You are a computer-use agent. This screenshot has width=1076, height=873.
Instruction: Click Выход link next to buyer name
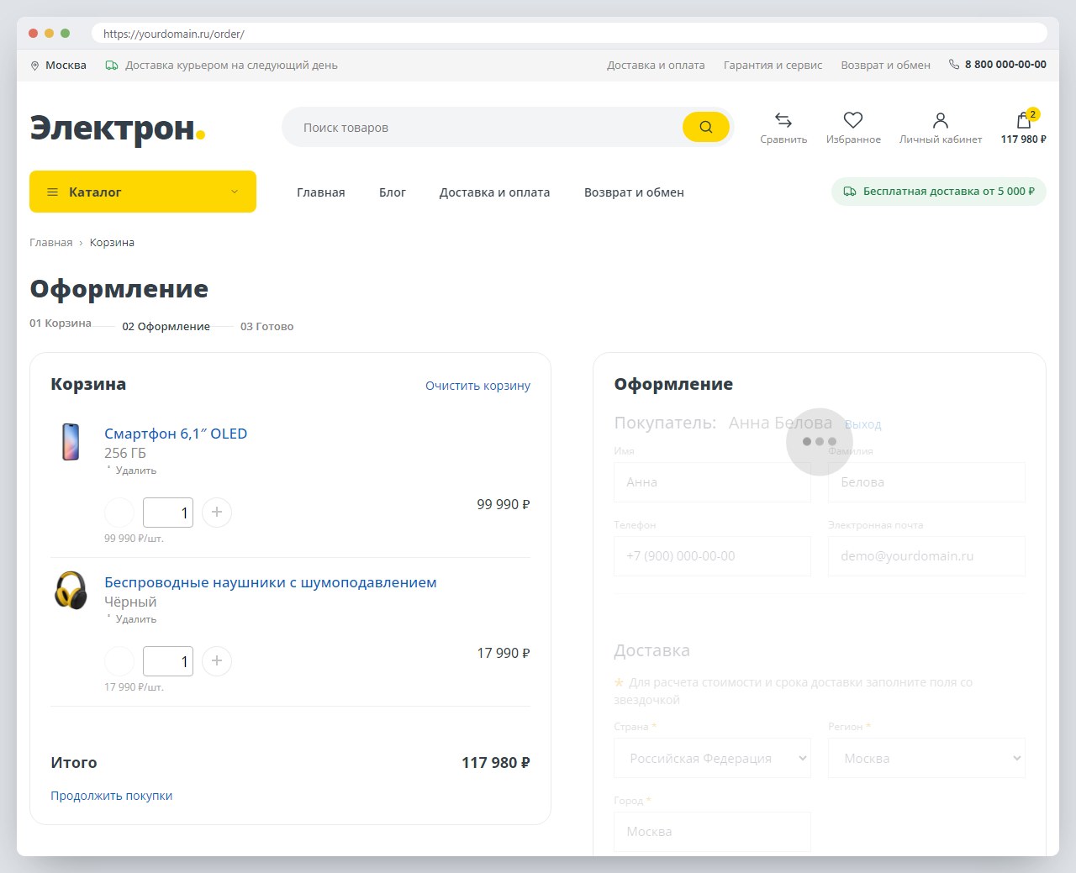click(863, 424)
